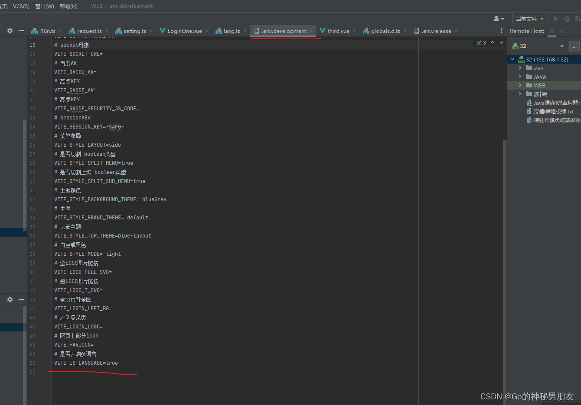Close the setting.ts tab
The height and width of the screenshot is (405, 581).
click(151, 31)
